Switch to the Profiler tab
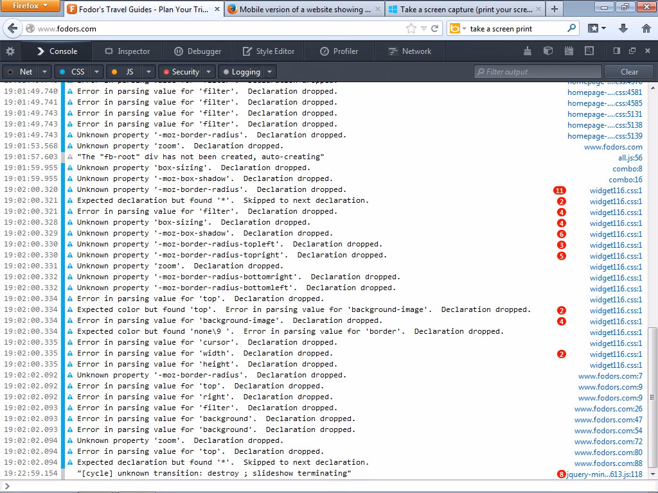Screen dimensions: 658x493 (x=339, y=51)
